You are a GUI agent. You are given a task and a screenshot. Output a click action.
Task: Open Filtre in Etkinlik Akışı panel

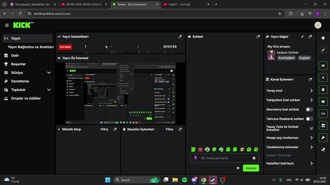104,129
